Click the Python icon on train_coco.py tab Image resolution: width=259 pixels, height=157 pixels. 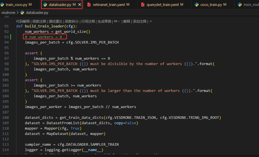pos(2,5)
